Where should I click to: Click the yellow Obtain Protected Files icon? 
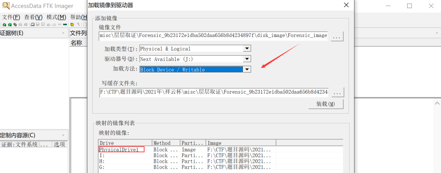coord(72,25)
